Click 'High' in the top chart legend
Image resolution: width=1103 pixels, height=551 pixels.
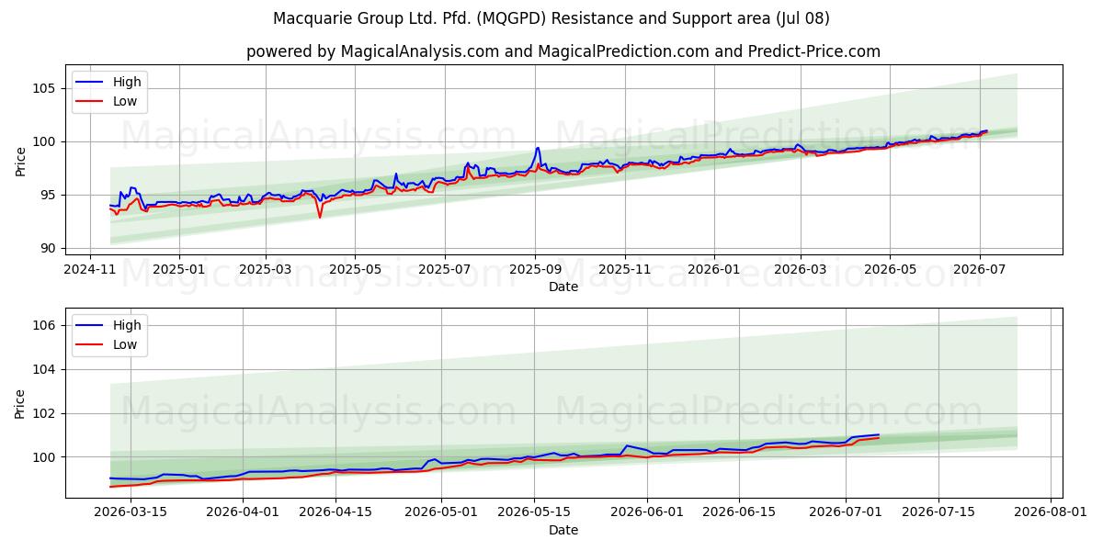pos(127,82)
